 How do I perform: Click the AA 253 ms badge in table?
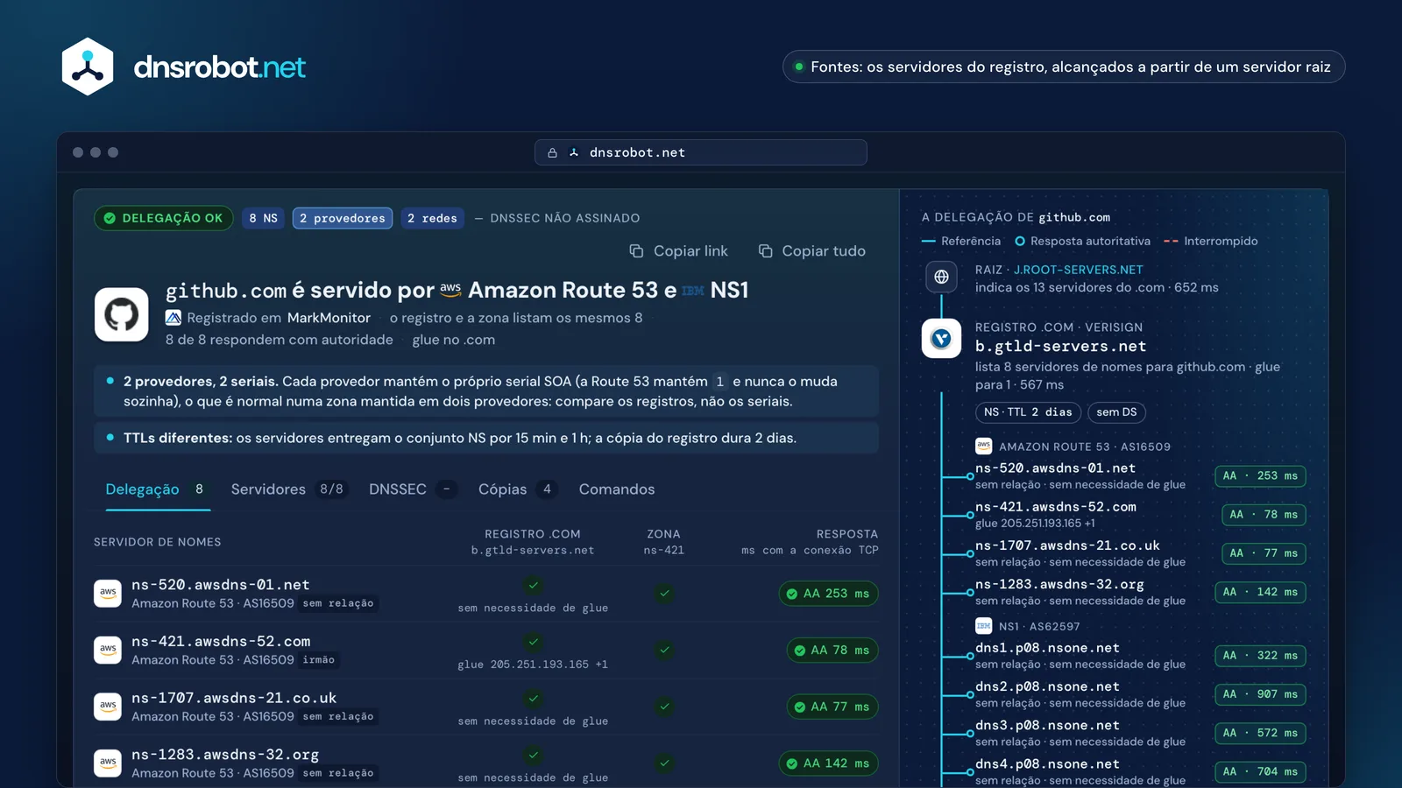pyautogui.click(x=828, y=594)
